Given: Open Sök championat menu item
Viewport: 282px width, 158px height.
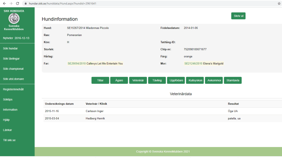Looking at the screenshot, I should 13,69.
